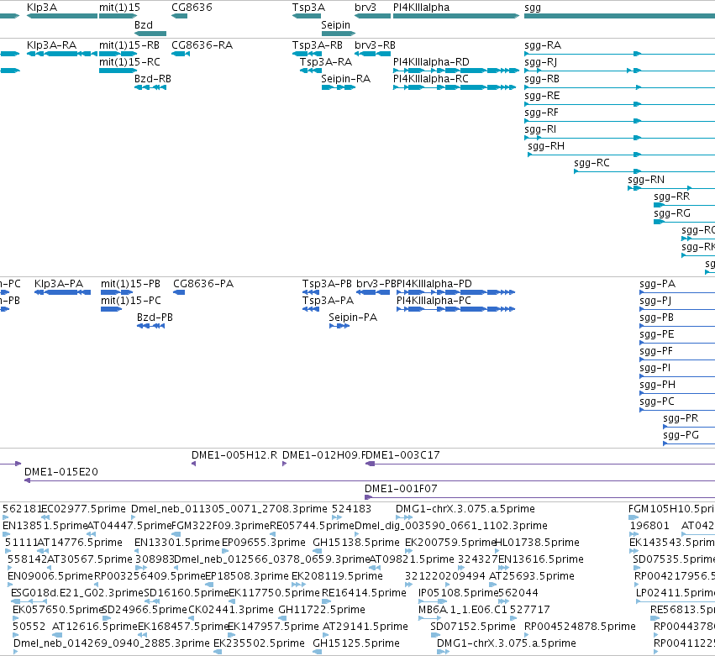Select the Tsp3A-RB transcript
This screenshot has height=656, width=715.
[307, 54]
